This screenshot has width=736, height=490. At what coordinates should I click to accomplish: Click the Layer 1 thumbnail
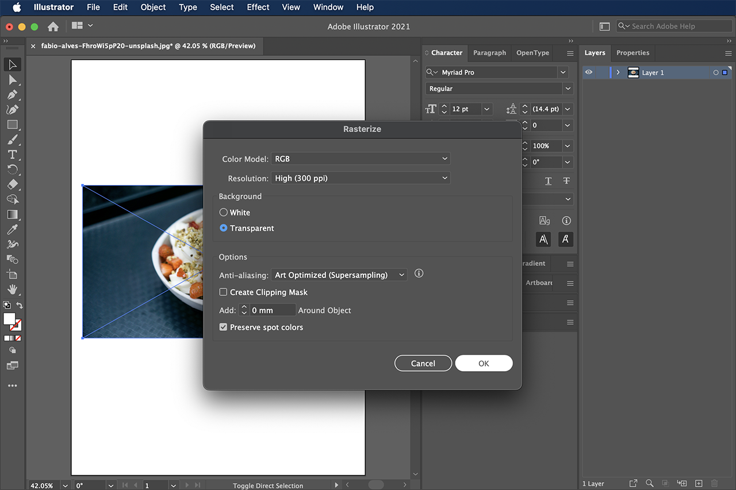[633, 72]
